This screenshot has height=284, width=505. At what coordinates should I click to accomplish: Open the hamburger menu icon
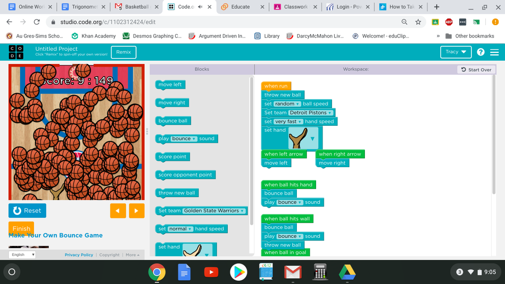494,52
